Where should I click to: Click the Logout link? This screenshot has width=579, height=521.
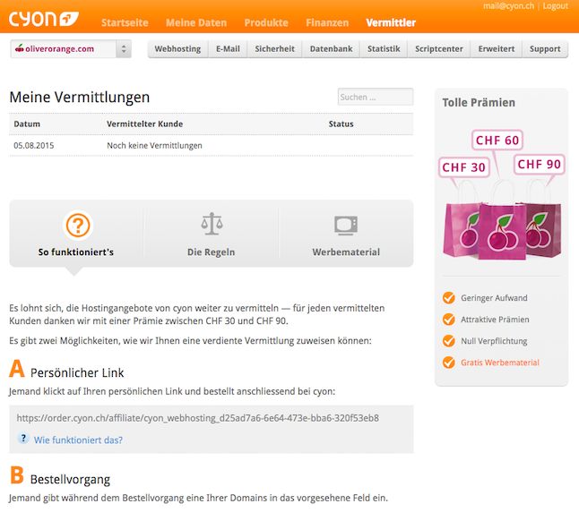click(x=556, y=6)
